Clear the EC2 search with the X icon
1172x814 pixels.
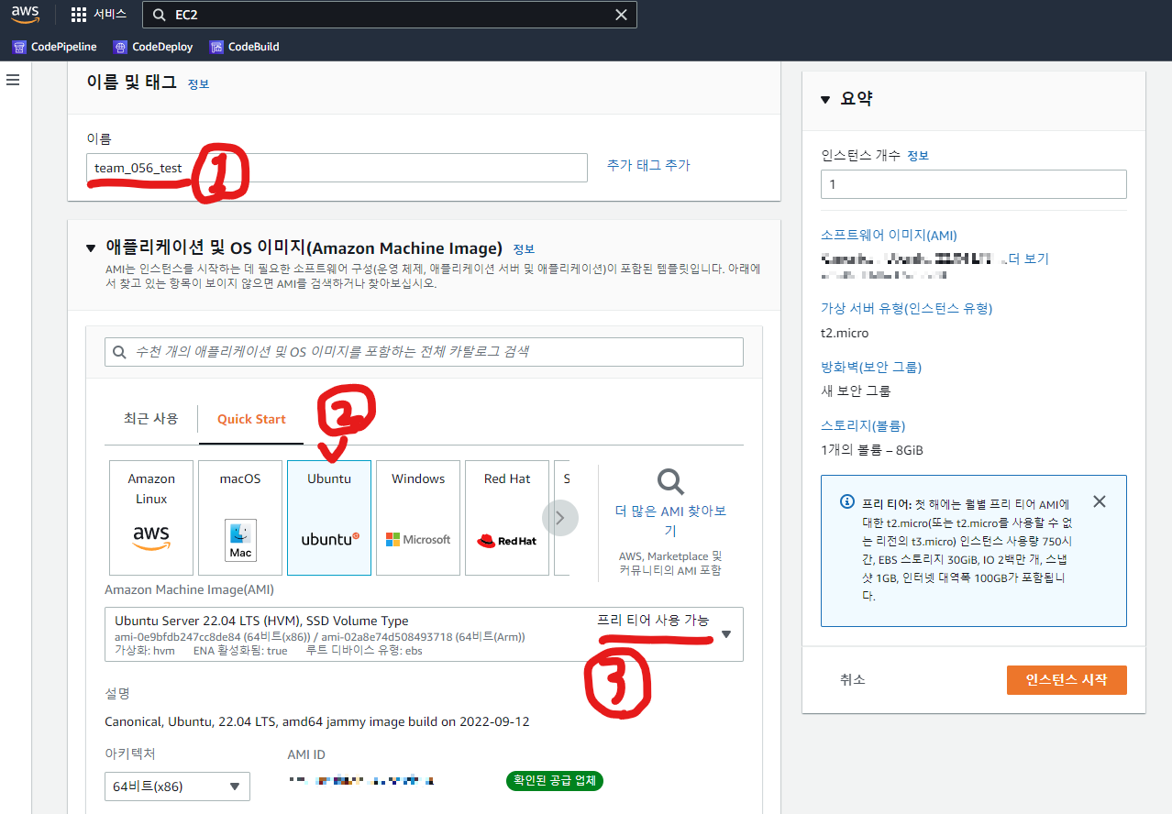(x=621, y=15)
